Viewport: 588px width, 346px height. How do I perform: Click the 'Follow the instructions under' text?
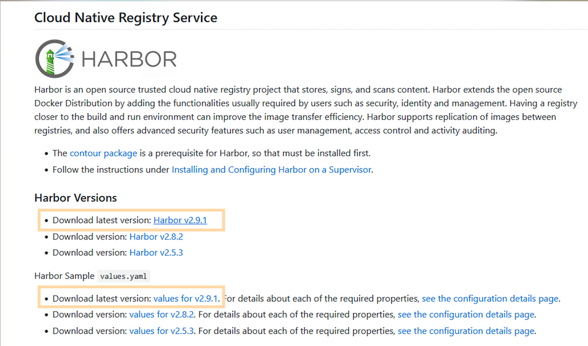tap(111, 170)
